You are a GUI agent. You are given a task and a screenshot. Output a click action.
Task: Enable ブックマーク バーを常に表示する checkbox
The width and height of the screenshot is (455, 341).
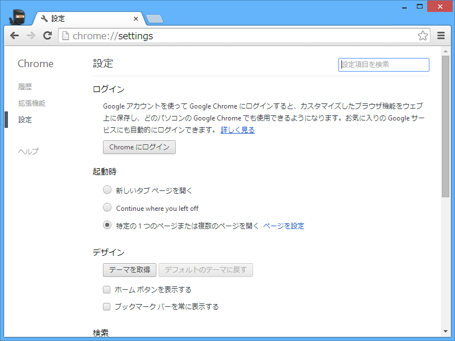pos(106,306)
